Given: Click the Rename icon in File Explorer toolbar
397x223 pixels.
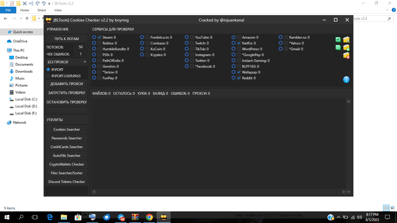Looking at the screenshot, I should [x=31, y=3].
